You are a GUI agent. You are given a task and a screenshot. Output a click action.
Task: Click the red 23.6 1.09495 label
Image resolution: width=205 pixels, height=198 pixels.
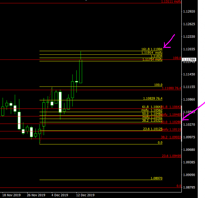(172, 156)
